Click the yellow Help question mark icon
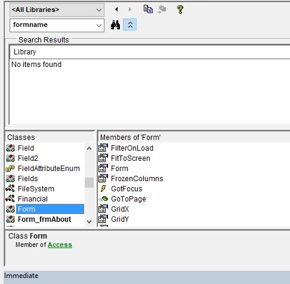Viewport: 290px width, 284px height. pos(180,10)
